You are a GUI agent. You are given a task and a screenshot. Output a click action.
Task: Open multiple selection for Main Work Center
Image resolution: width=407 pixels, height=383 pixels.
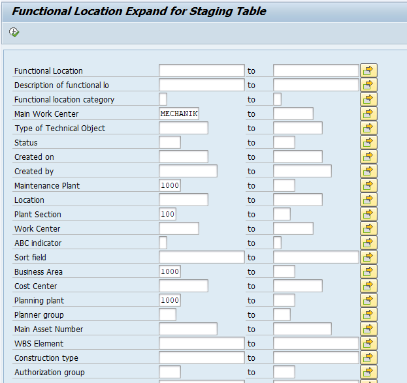368,114
